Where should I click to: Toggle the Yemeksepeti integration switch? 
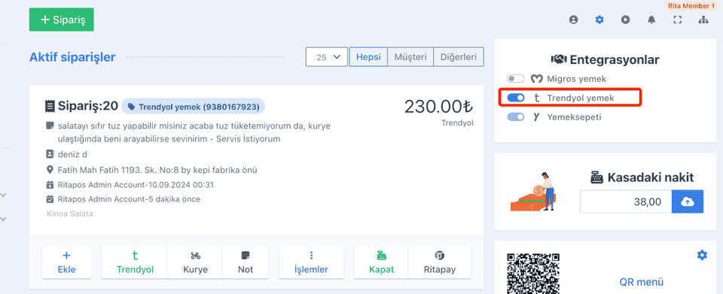[515, 117]
